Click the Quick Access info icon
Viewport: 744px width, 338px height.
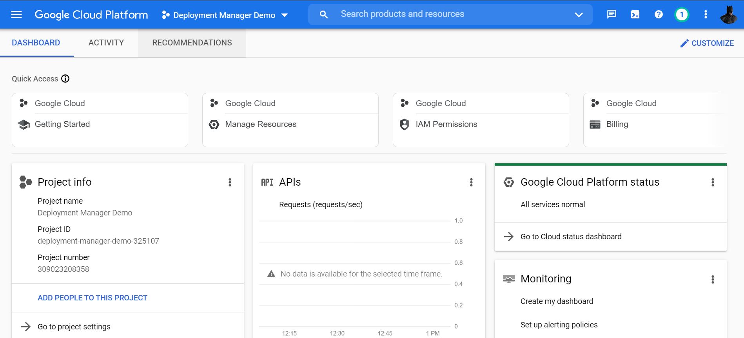pos(65,79)
